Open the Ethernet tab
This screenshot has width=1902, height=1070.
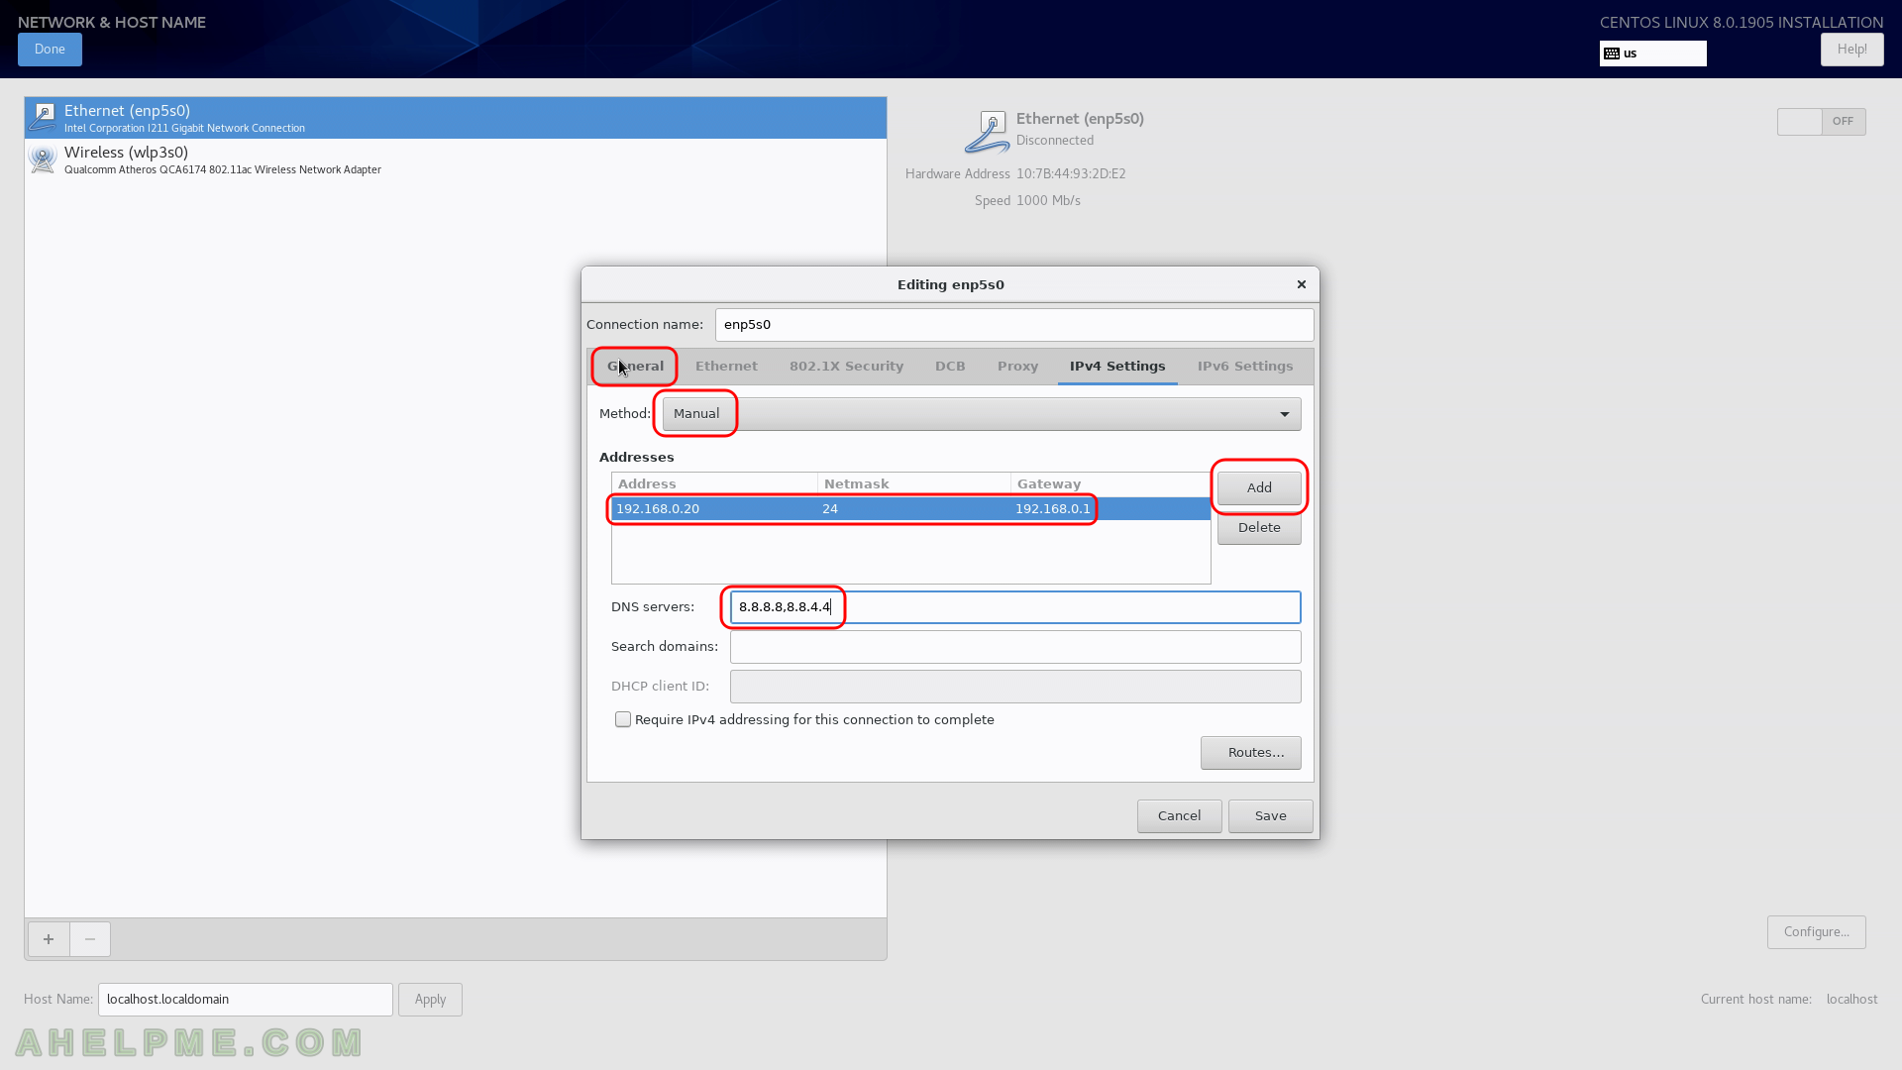[726, 367]
